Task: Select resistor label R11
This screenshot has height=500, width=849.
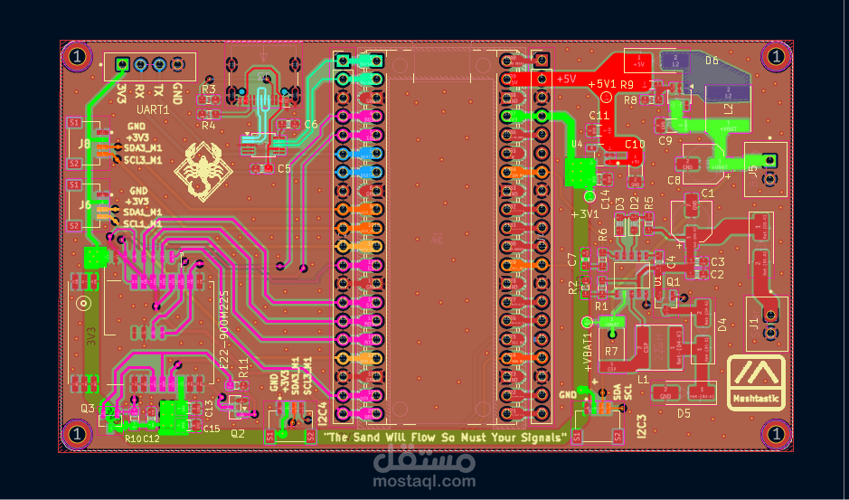Action: (x=243, y=368)
